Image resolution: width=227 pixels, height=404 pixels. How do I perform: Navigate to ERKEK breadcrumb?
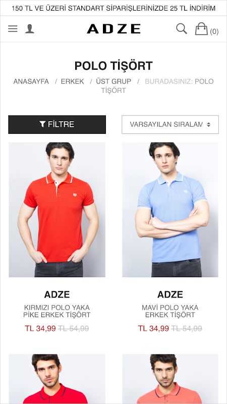click(72, 81)
